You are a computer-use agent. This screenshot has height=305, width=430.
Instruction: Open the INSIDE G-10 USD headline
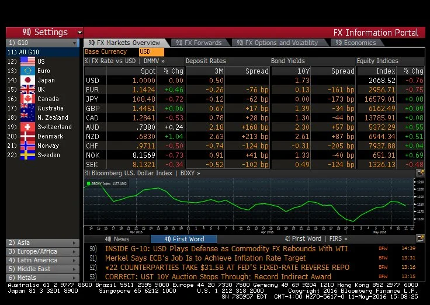click(x=226, y=249)
